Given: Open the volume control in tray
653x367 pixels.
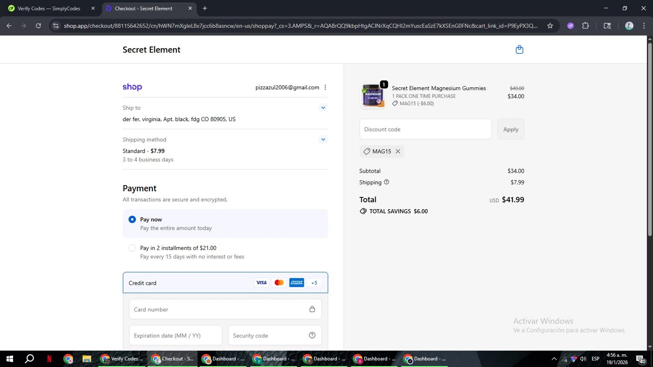Looking at the screenshot, I should (583, 359).
